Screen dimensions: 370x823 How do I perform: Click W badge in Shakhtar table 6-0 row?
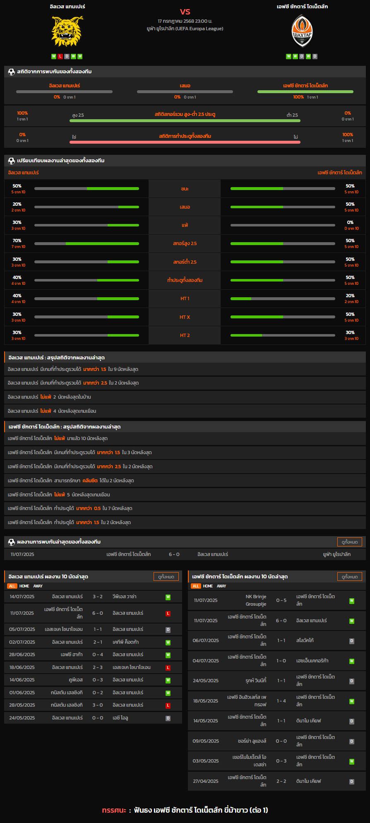(352, 621)
